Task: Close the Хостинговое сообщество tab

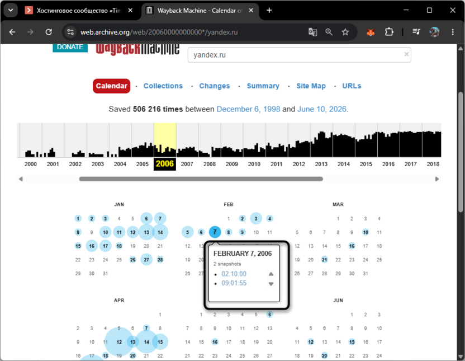Action: pos(130,11)
